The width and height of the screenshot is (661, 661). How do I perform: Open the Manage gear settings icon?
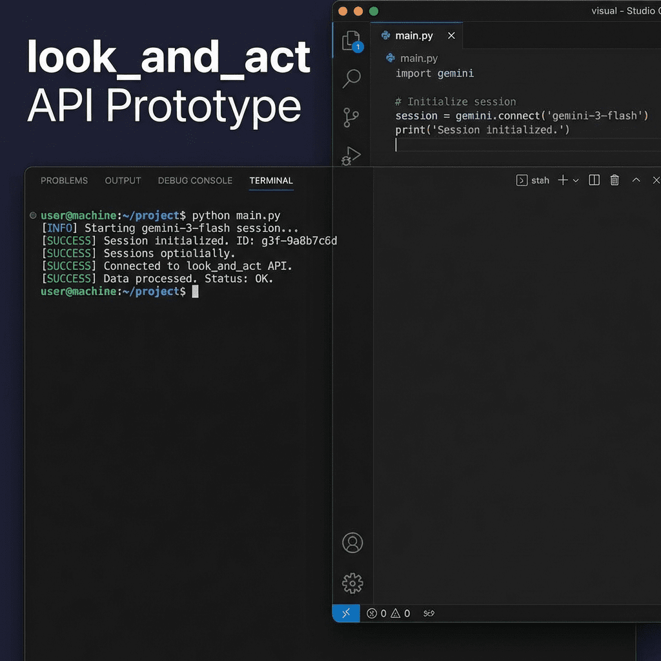click(352, 584)
